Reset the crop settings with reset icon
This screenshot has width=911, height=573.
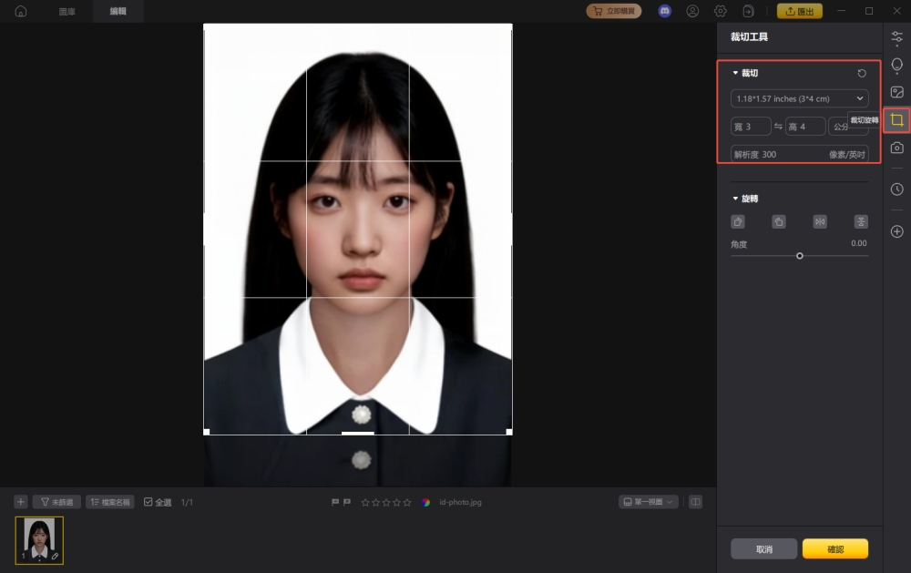pyautogui.click(x=862, y=73)
